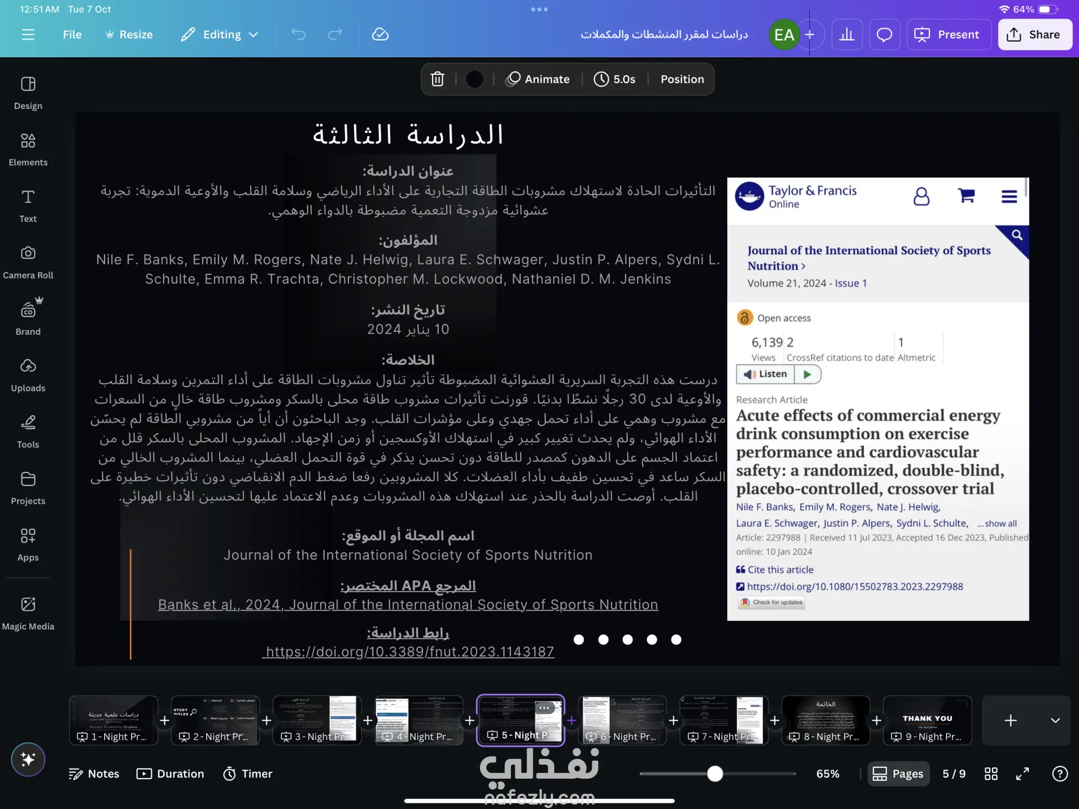Toggle fullscreen mode
The image size is (1079, 809).
click(1022, 774)
